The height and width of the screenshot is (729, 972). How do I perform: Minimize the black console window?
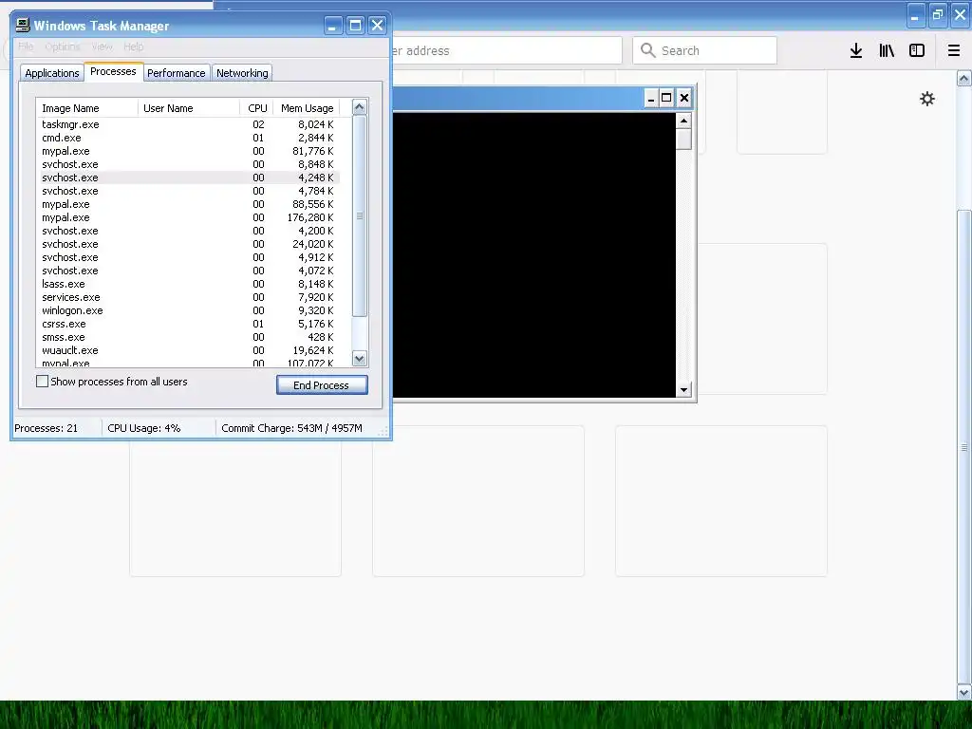pos(651,98)
